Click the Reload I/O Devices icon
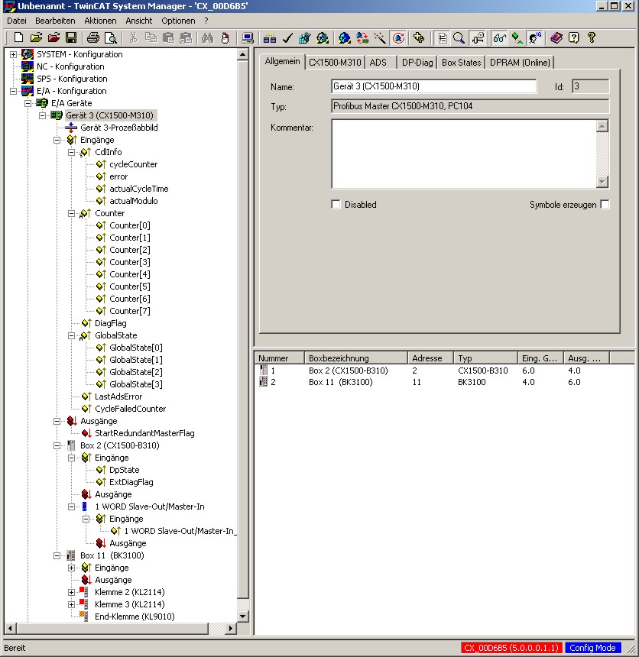Screen dimensions: 639x657 [362, 37]
